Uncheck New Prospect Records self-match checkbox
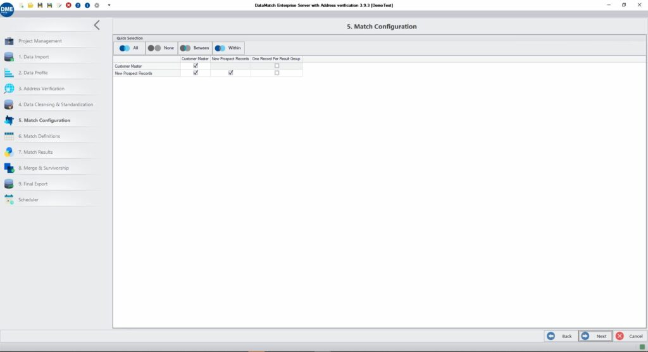This screenshot has height=352, width=648. tap(230, 73)
